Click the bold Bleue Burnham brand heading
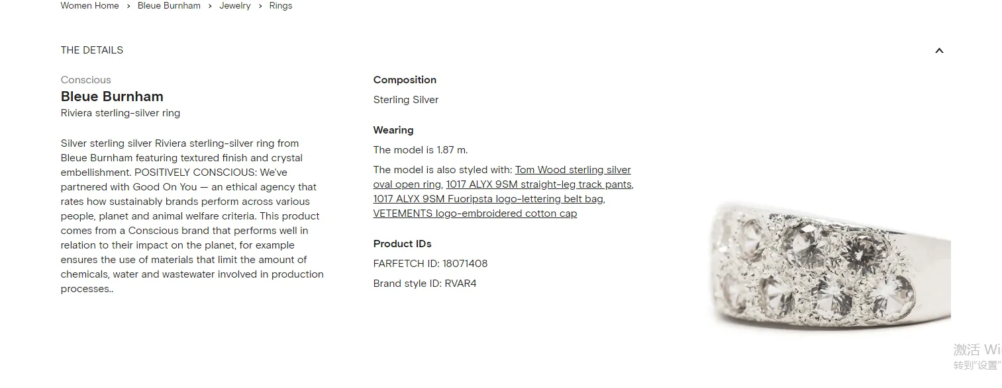The width and height of the screenshot is (1002, 388). coord(112,97)
